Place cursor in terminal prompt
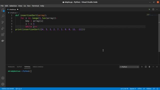This screenshot has height=90, width=160. pos(31,71)
